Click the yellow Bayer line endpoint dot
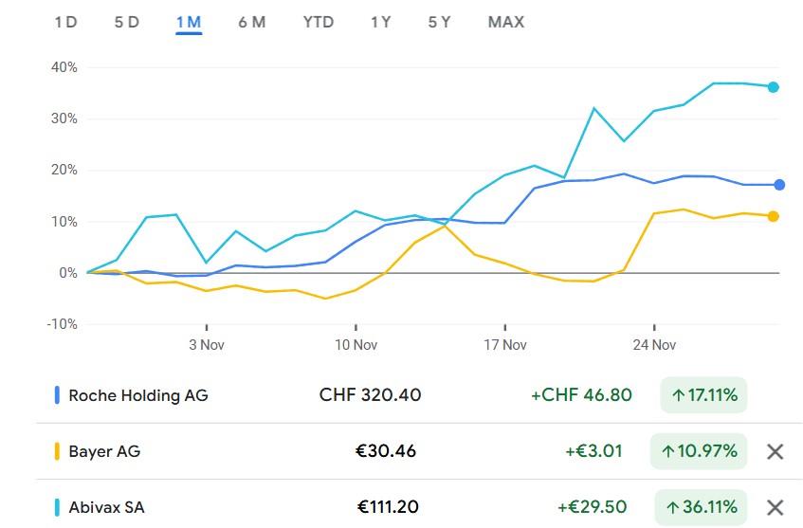Viewport: 803px width, 528px height. 774,216
